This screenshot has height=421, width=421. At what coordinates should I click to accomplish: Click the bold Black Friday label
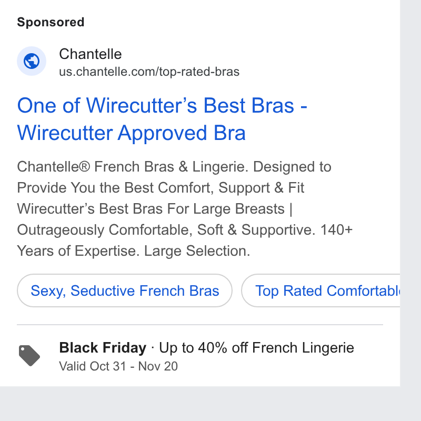pyautogui.click(x=103, y=348)
